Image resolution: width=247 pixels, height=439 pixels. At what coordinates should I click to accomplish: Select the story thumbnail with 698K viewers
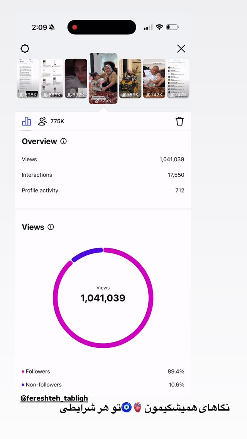click(x=28, y=78)
